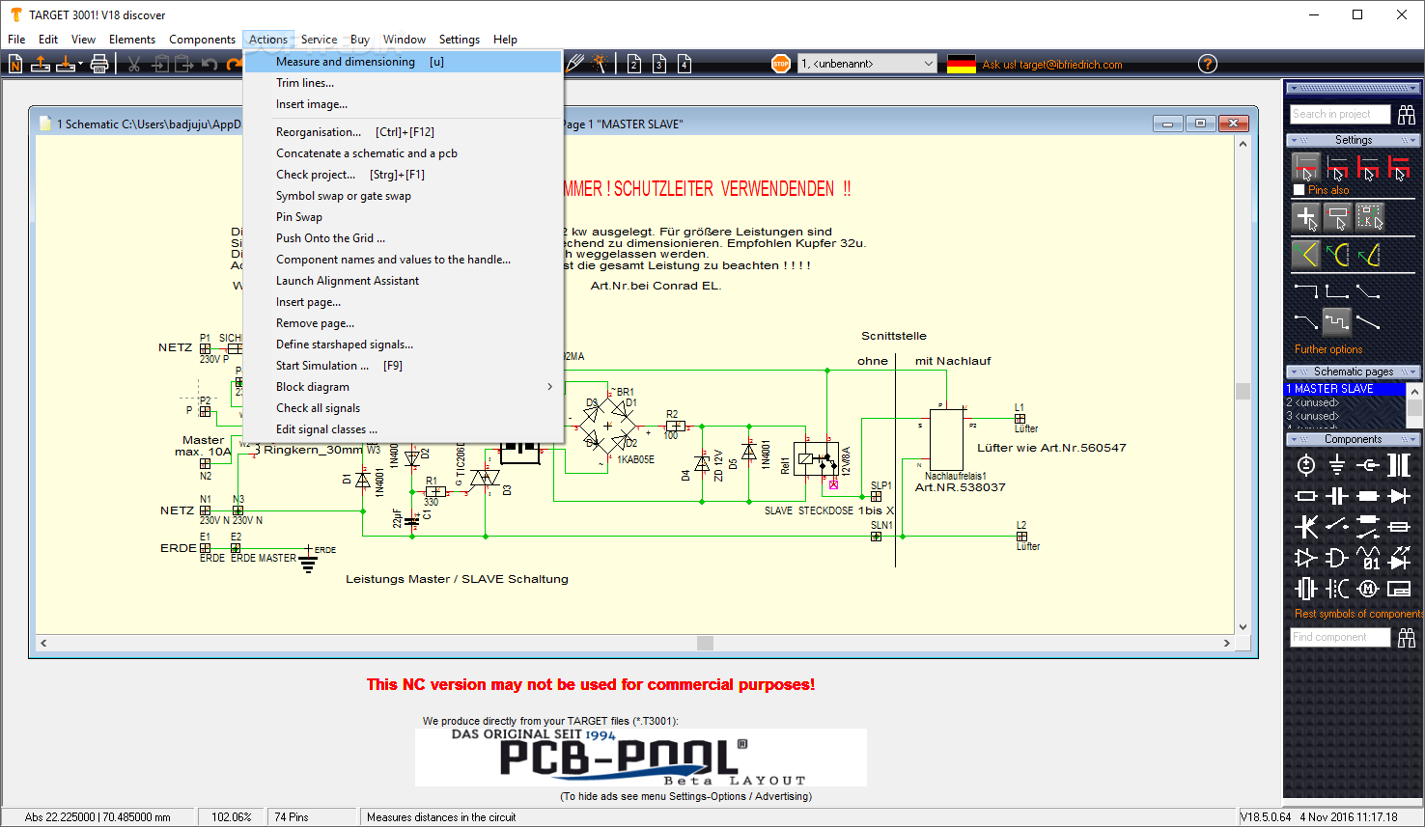Viewport: 1425px width, 827px height.
Task: Click the German flag icon
Action: (x=962, y=64)
